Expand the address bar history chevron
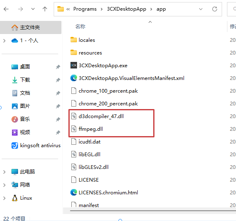The height and width of the screenshot is (221, 236). pos(201,9)
